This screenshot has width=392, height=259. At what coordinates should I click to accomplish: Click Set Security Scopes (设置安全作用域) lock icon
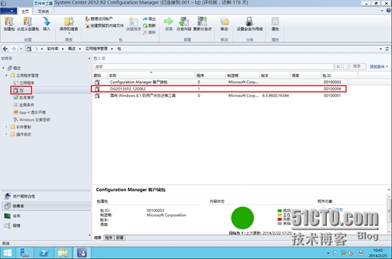click(250, 24)
